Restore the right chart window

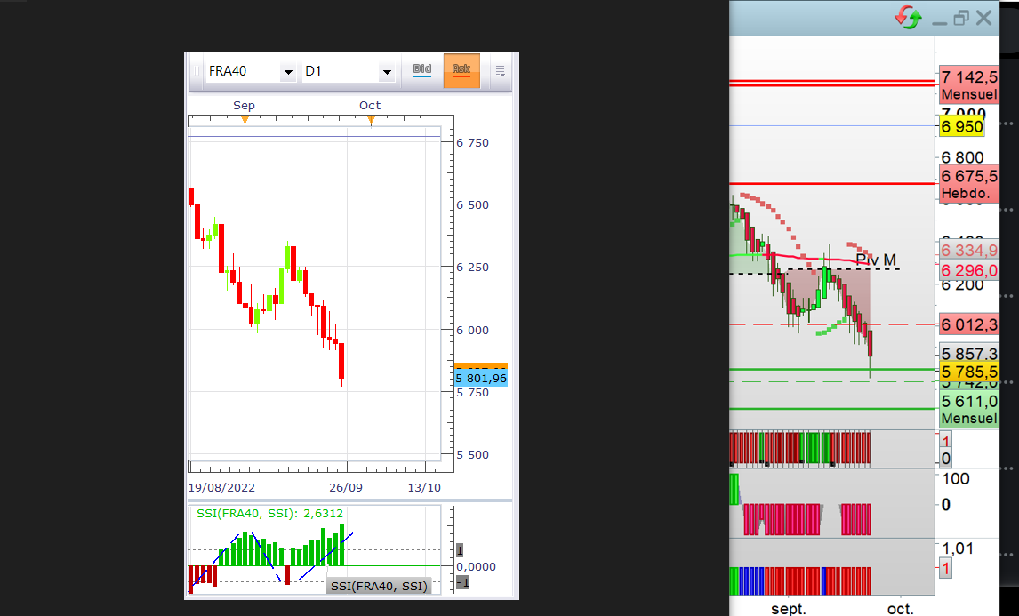click(961, 18)
